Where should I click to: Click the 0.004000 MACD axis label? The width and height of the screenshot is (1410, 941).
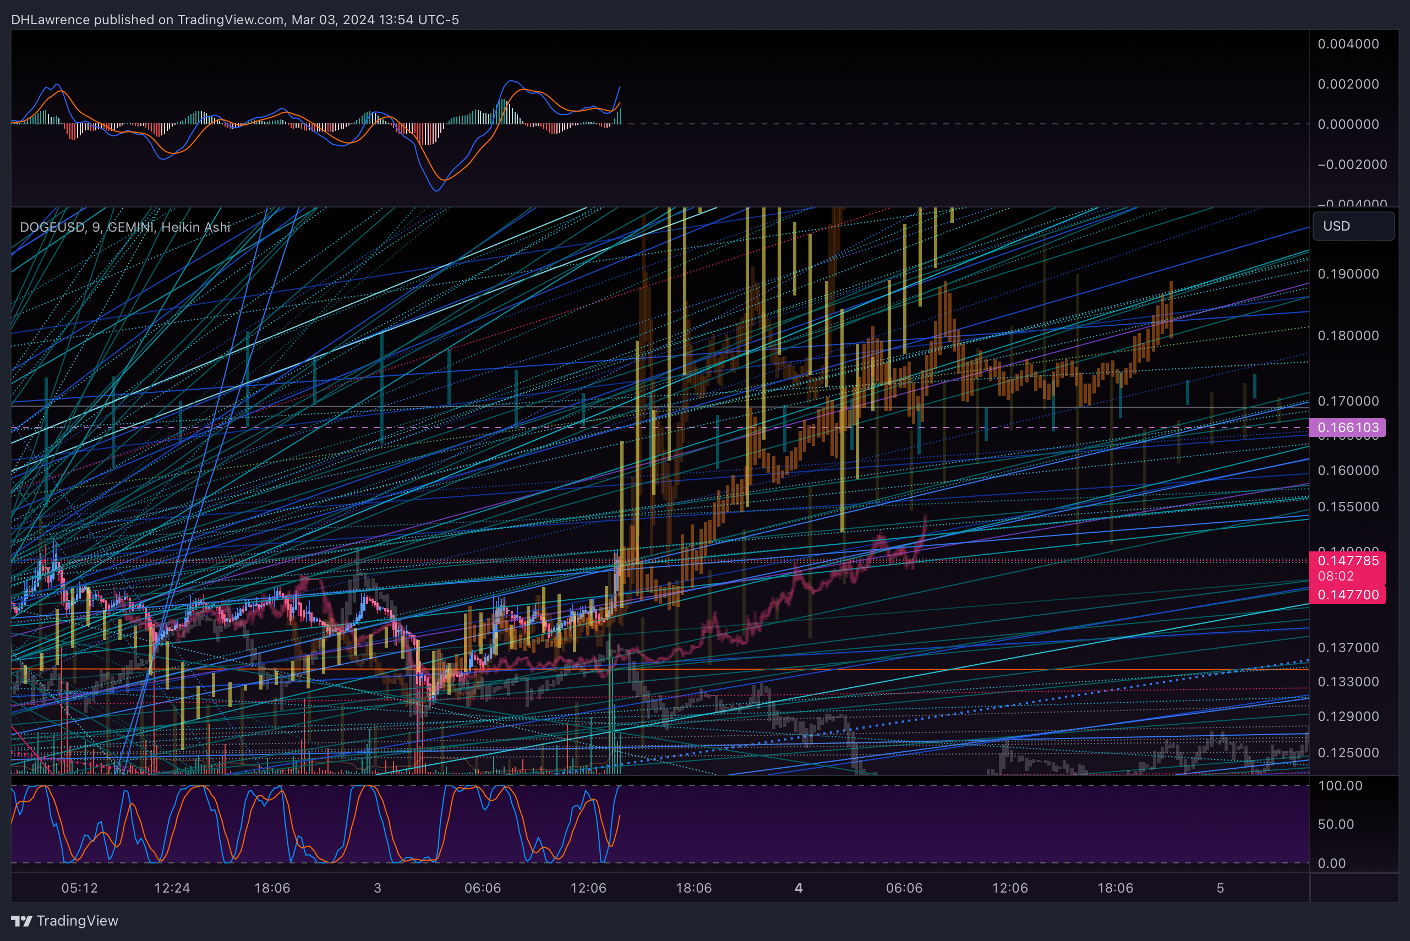click(x=1348, y=44)
